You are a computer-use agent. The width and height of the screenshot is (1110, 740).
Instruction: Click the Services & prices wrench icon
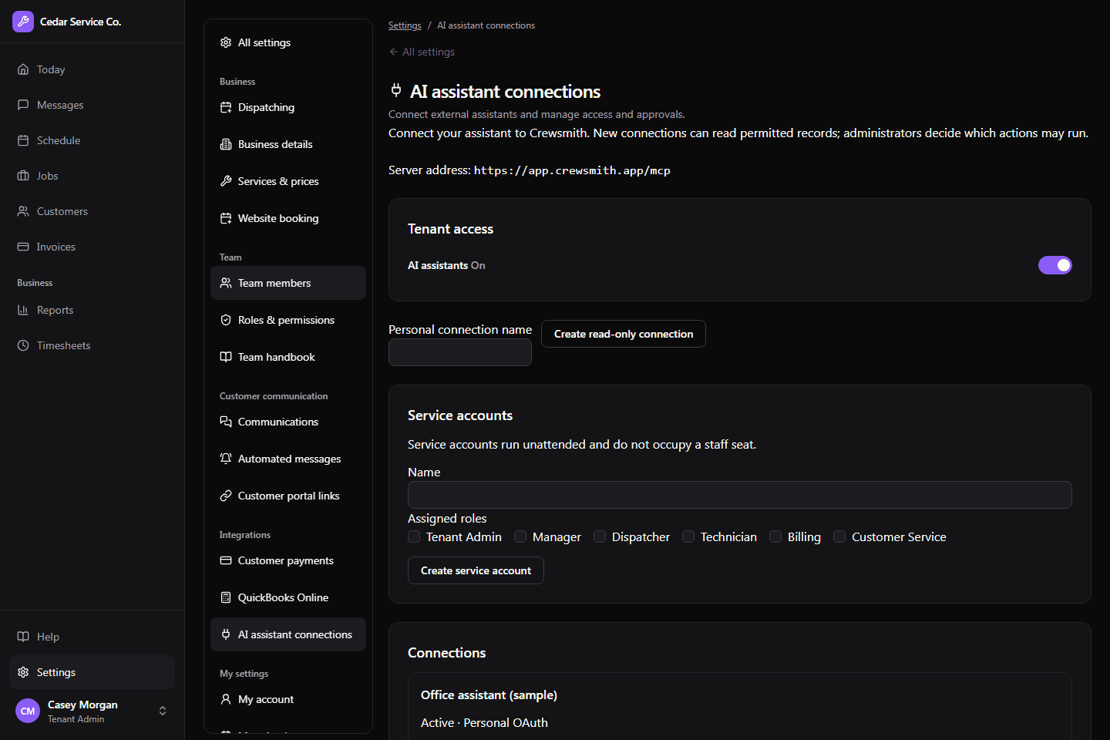click(x=226, y=181)
